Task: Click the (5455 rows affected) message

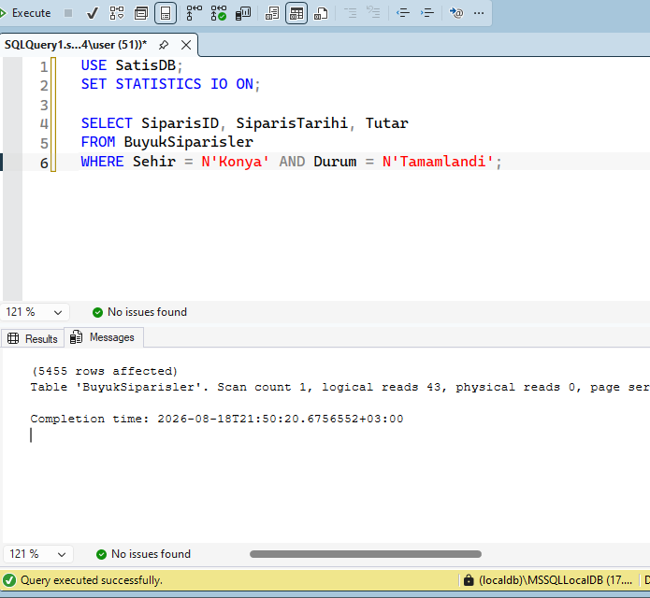Action: 105,371
